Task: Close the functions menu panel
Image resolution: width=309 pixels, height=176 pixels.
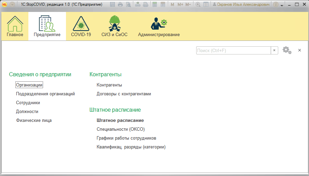Action: pos(299,50)
